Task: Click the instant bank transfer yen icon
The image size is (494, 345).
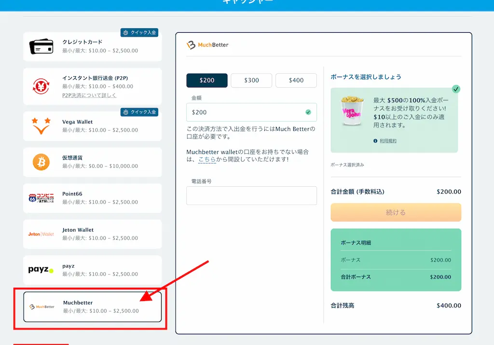Action: coord(41,86)
